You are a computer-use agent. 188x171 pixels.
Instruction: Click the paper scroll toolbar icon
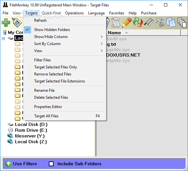point(116,22)
